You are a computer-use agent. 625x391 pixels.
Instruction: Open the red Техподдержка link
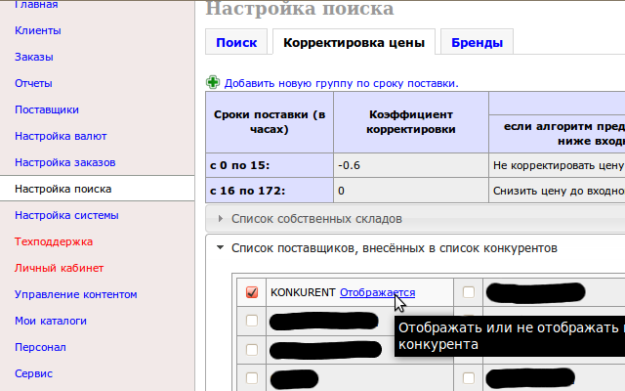coord(54,241)
